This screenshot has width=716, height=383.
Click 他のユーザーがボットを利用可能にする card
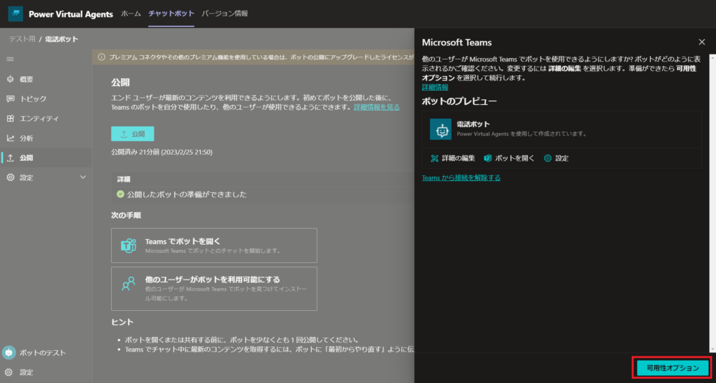214,289
